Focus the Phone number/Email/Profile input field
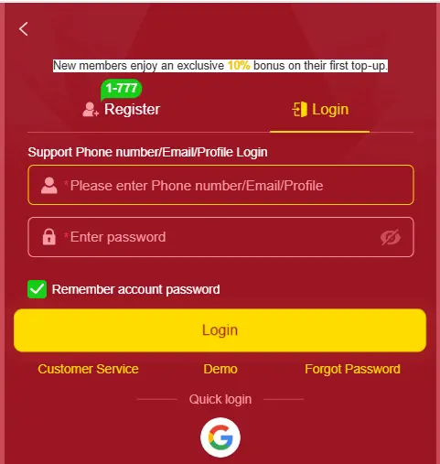 [220, 185]
